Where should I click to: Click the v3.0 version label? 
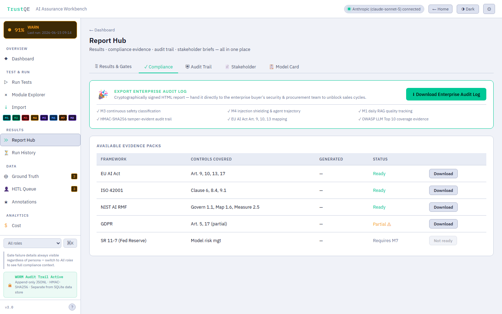(x=9, y=307)
